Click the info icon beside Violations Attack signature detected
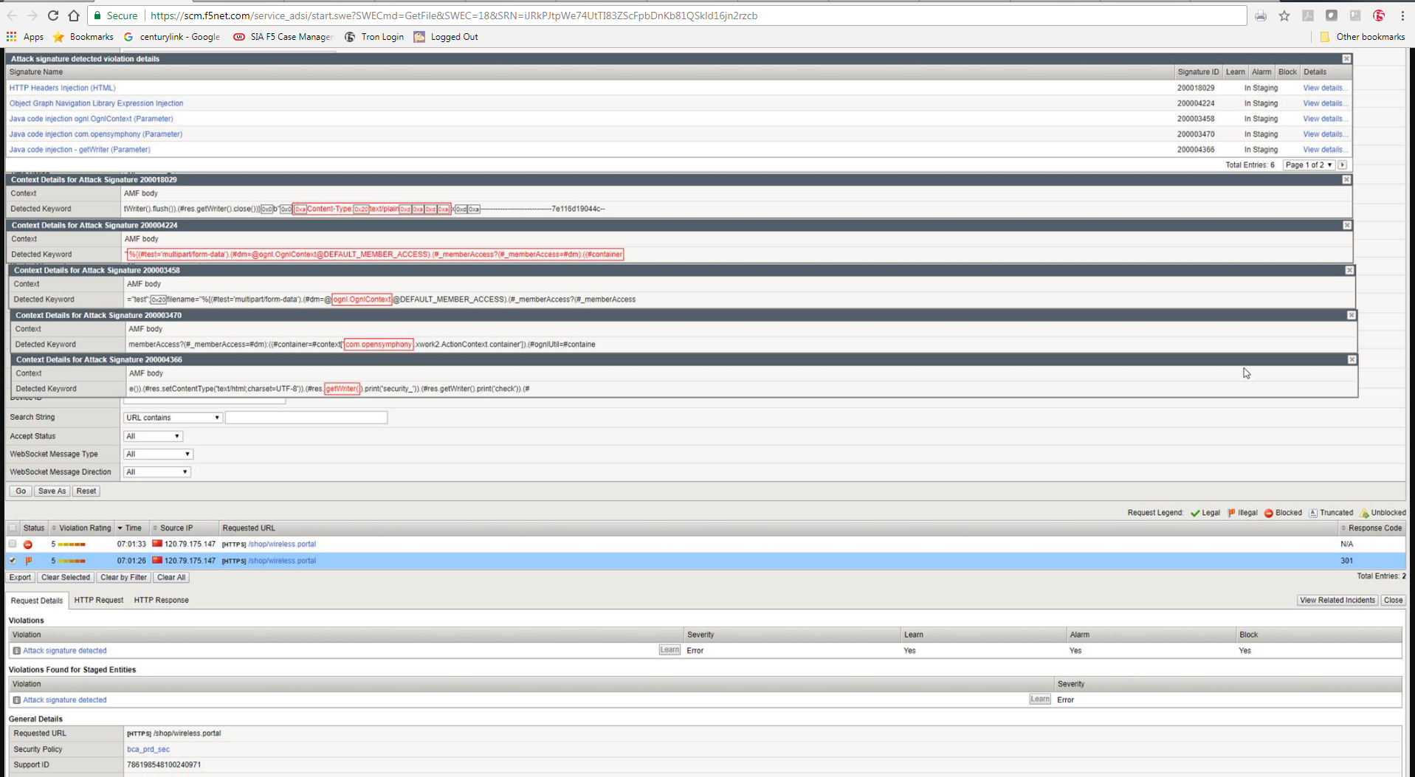 (x=16, y=651)
